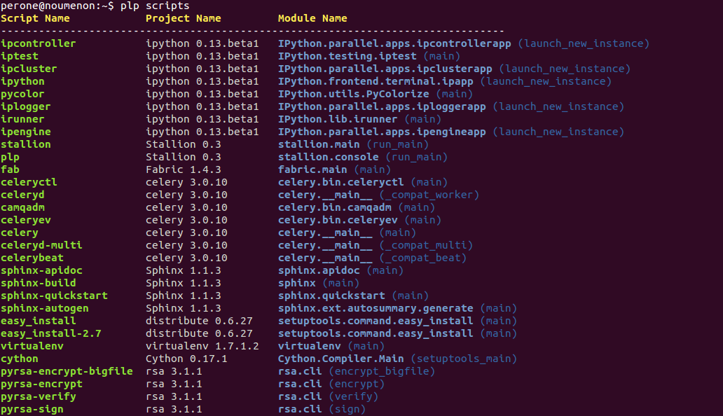Click the stallion.main module name
Screen dimensions: 723x416
coord(319,144)
